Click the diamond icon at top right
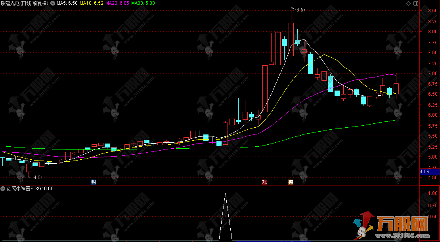Screen dimensions: 440x242 point(409,3)
